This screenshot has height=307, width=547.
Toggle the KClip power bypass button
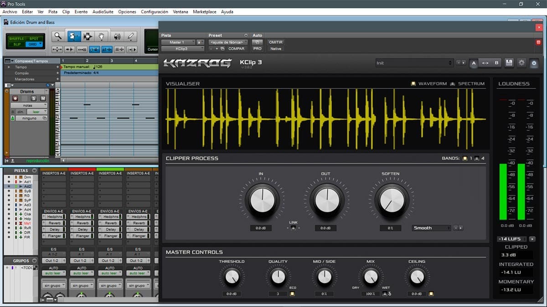pos(534,63)
